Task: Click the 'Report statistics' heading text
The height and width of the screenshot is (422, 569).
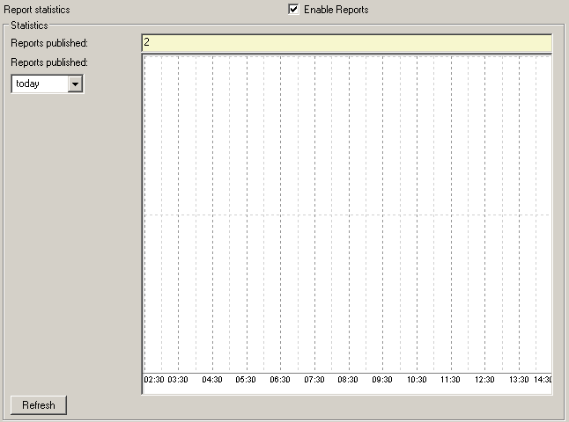Action: 37,10
